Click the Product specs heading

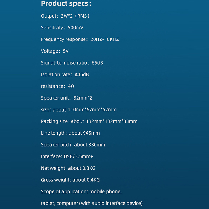coord(66,4)
